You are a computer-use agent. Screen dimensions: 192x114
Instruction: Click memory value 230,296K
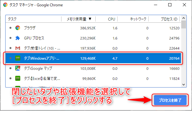88,38
